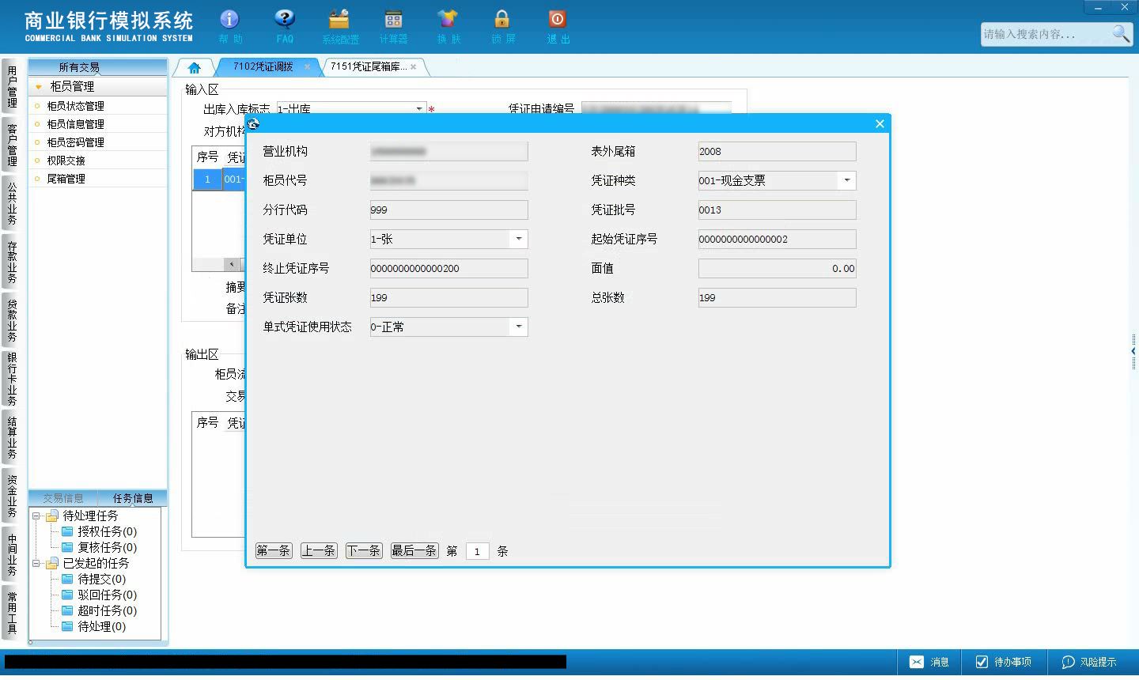Click the 第一条 button
This screenshot has height=680, width=1139.
(x=273, y=550)
